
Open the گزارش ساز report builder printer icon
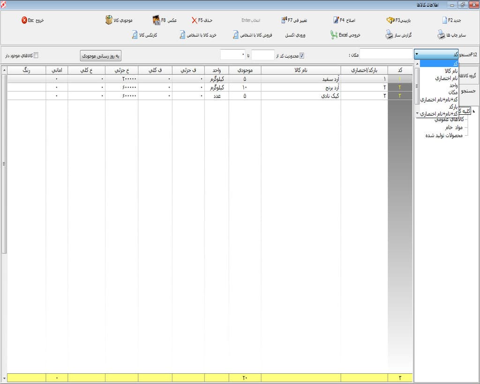point(389,35)
